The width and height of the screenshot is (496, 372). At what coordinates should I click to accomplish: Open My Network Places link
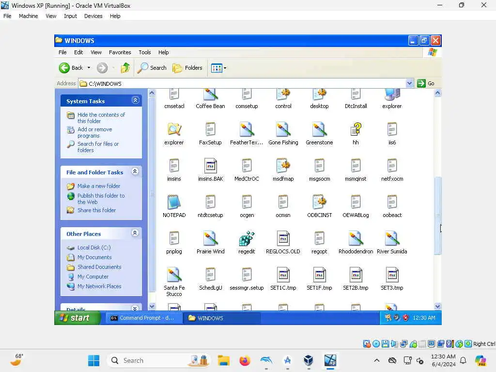99,286
